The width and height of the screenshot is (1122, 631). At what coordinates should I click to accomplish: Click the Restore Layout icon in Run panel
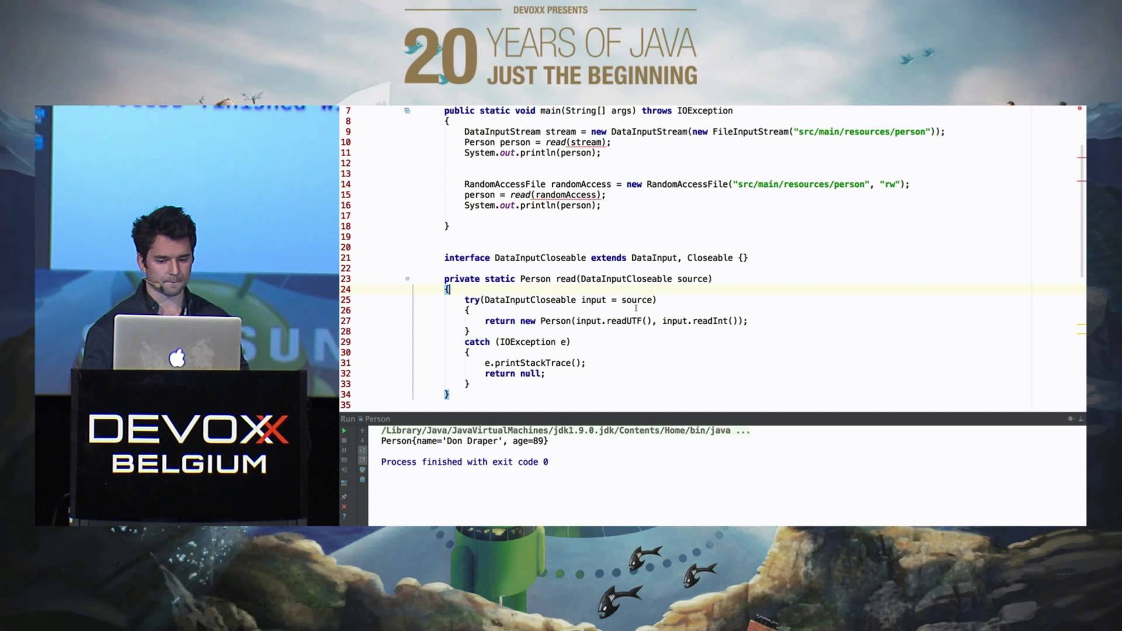point(344,460)
